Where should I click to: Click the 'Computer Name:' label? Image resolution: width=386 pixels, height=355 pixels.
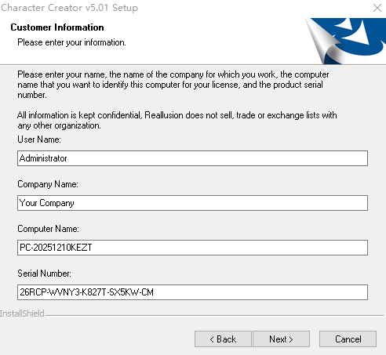48,229
